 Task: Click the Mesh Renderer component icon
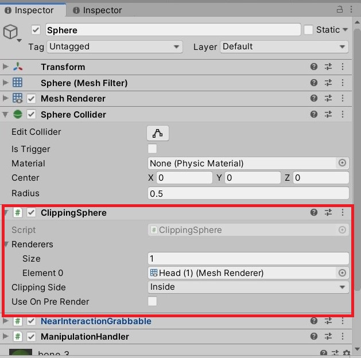click(x=17, y=98)
